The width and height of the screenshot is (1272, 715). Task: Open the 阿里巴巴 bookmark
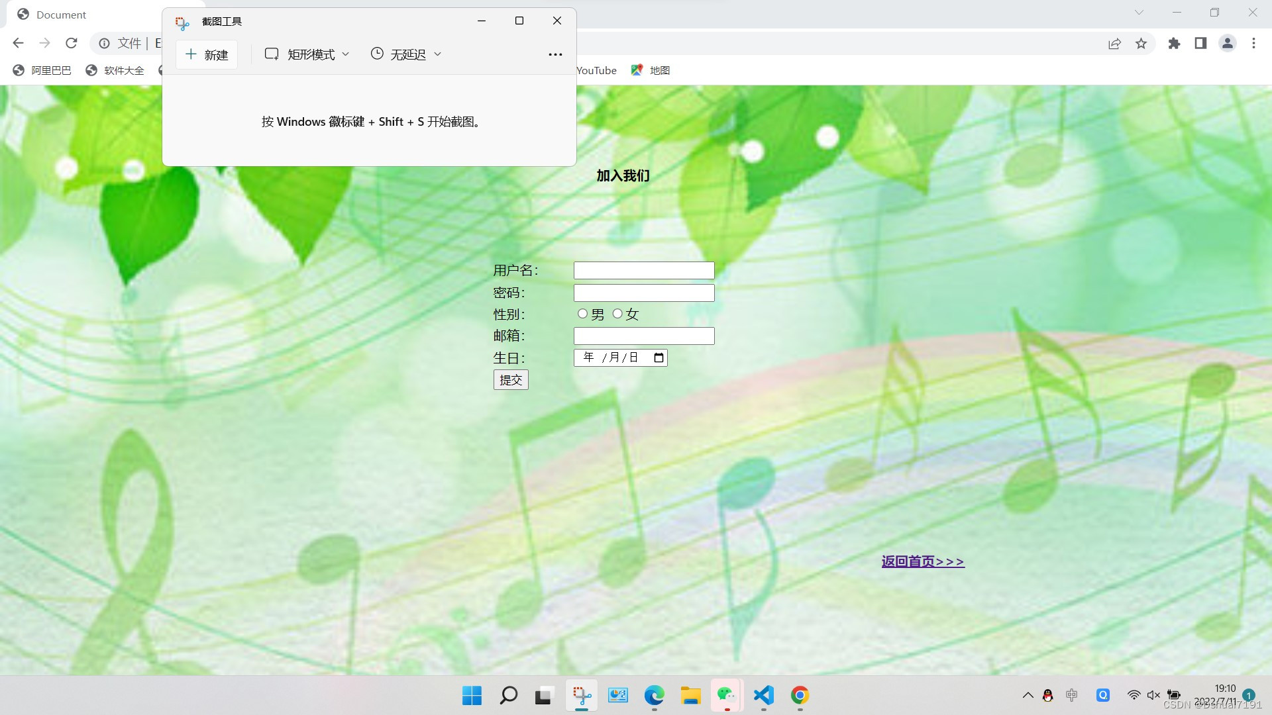[42, 70]
